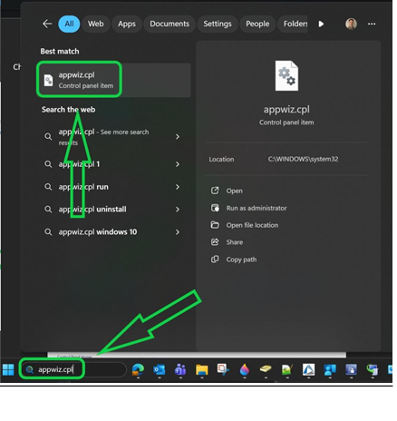
Task: Click search icon beside 'appwiz.cpl windows 10'
Action: [48, 232]
